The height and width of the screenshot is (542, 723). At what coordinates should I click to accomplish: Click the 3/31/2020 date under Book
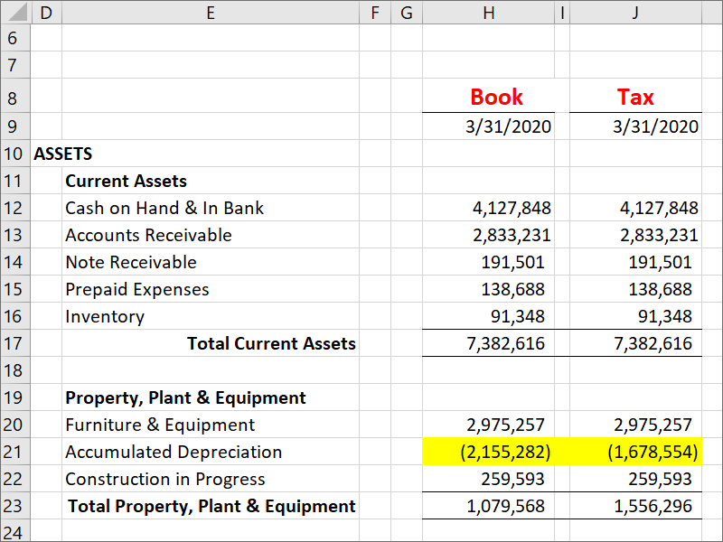(x=488, y=126)
